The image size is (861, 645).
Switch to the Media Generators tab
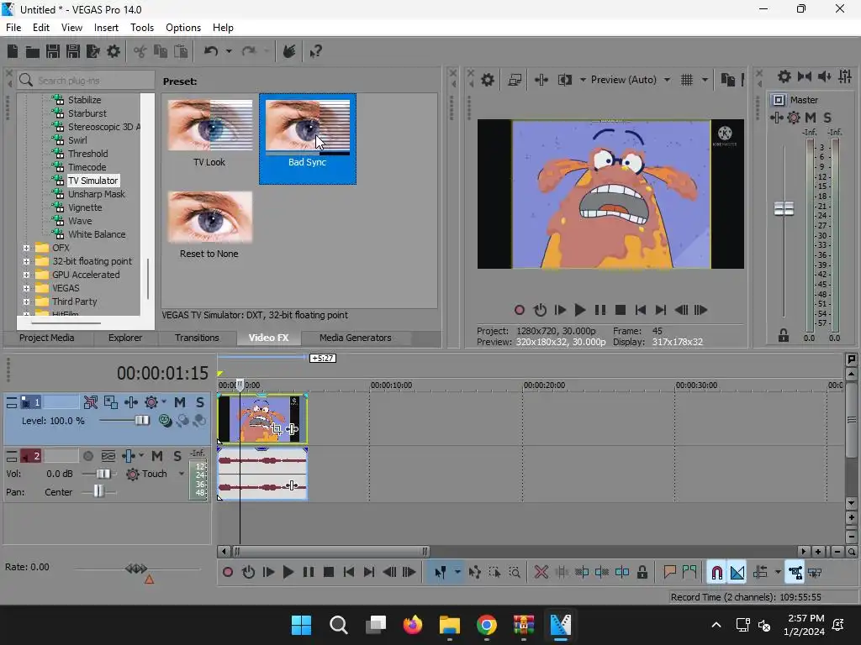(356, 338)
